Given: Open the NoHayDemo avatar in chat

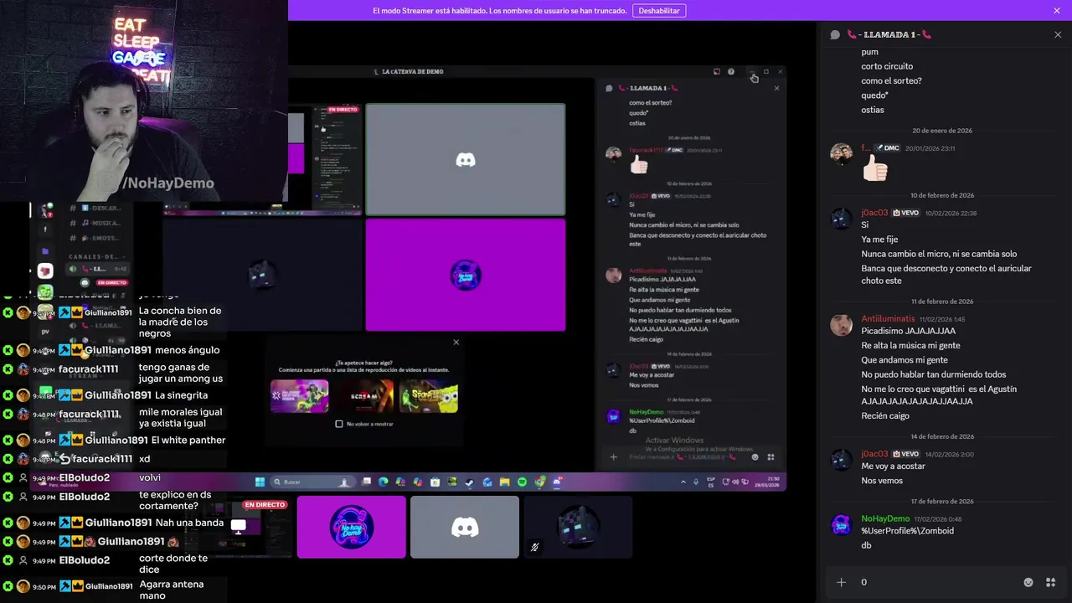Looking at the screenshot, I should (841, 525).
